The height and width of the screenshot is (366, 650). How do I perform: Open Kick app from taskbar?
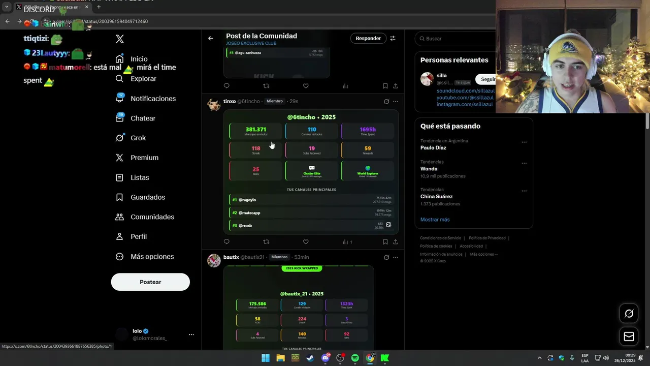pyautogui.click(x=385, y=358)
